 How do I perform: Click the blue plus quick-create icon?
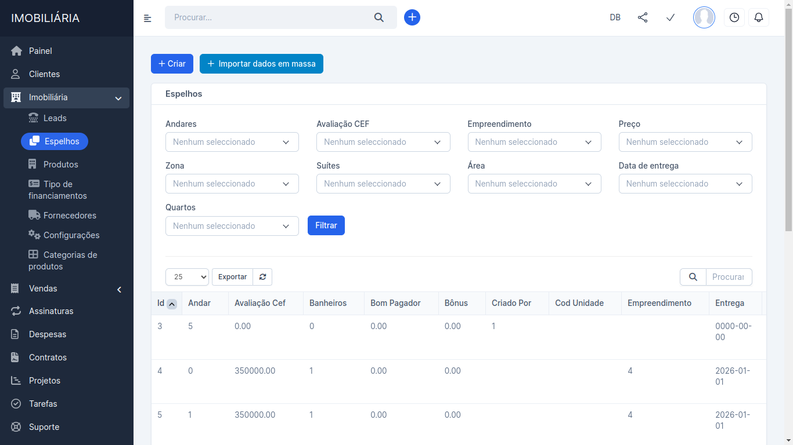[412, 17]
